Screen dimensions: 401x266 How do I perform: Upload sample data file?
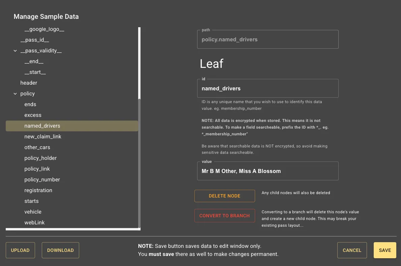(x=20, y=250)
